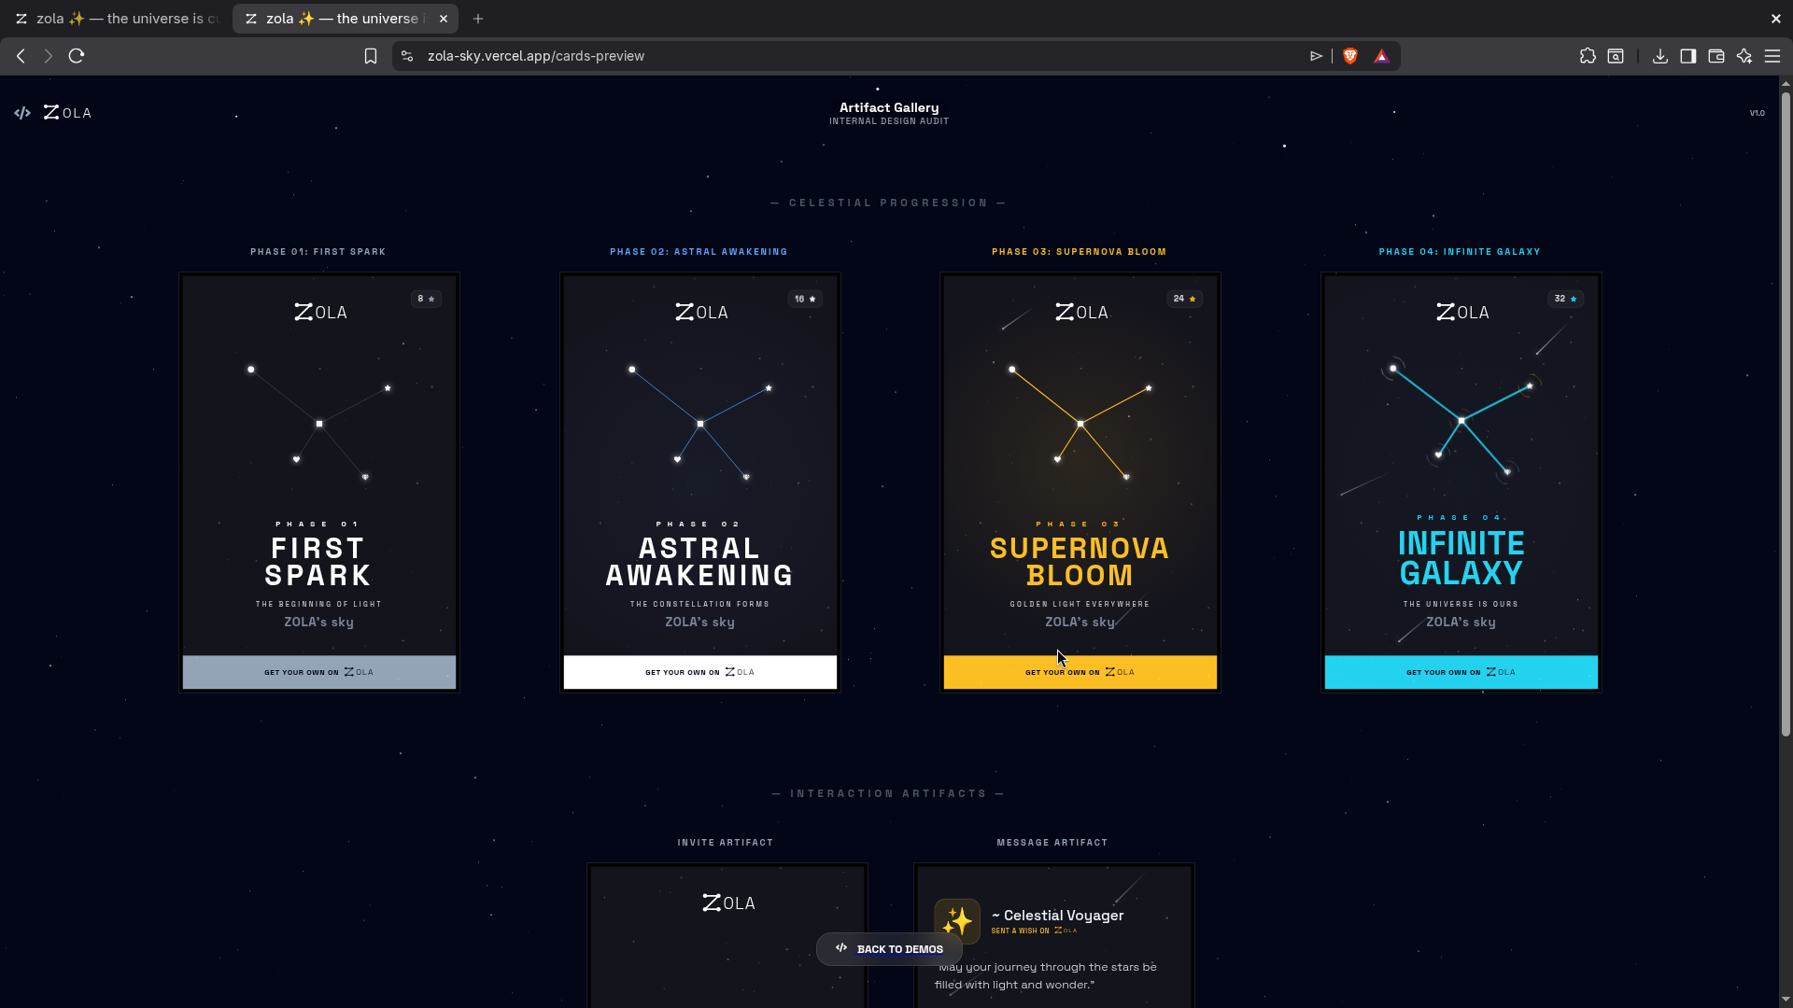The image size is (1793, 1008).
Task: Open the extensions puzzle icon
Action: coord(1588,56)
